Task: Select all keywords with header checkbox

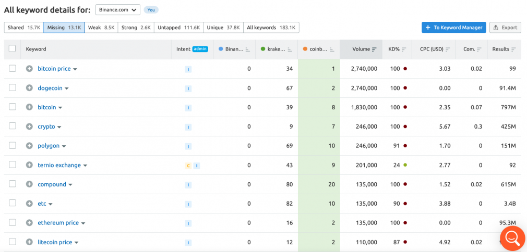Action: (x=13, y=48)
